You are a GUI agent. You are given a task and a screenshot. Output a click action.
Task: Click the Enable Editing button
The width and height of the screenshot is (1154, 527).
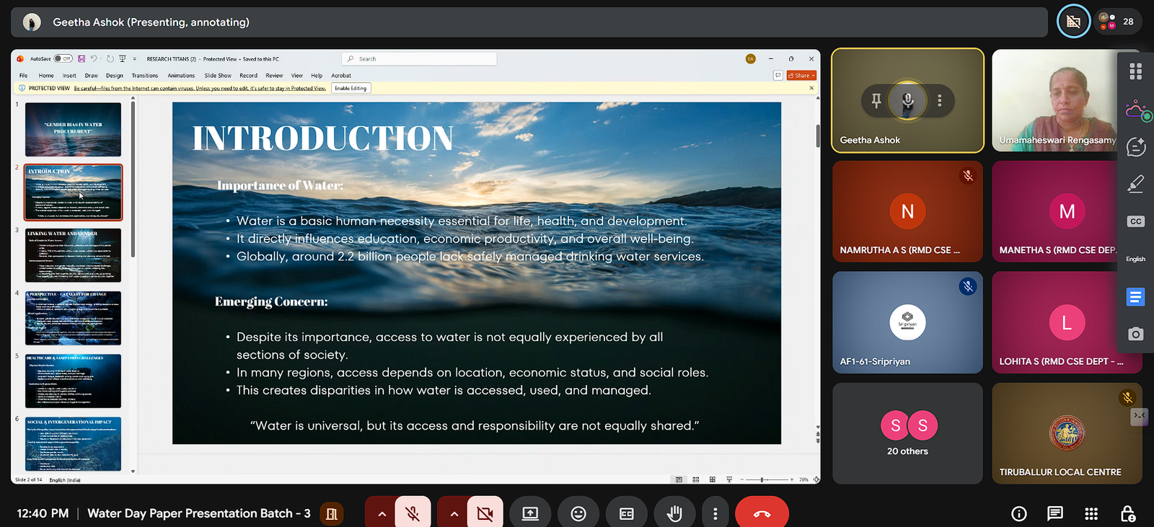click(x=351, y=89)
